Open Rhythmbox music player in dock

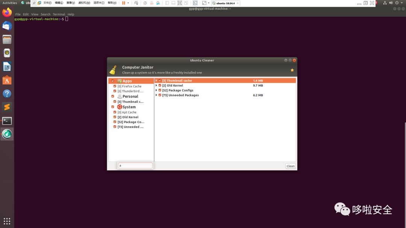[x=7, y=53]
